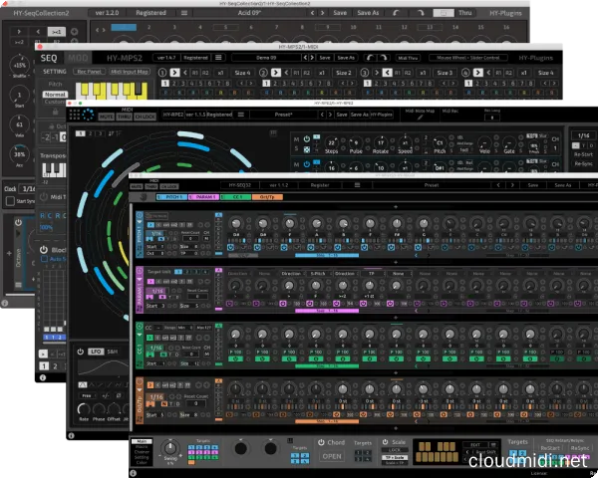Click the info icon of HY-MPS2 window
Screen dimensions: 598x478
(x=43, y=377)
